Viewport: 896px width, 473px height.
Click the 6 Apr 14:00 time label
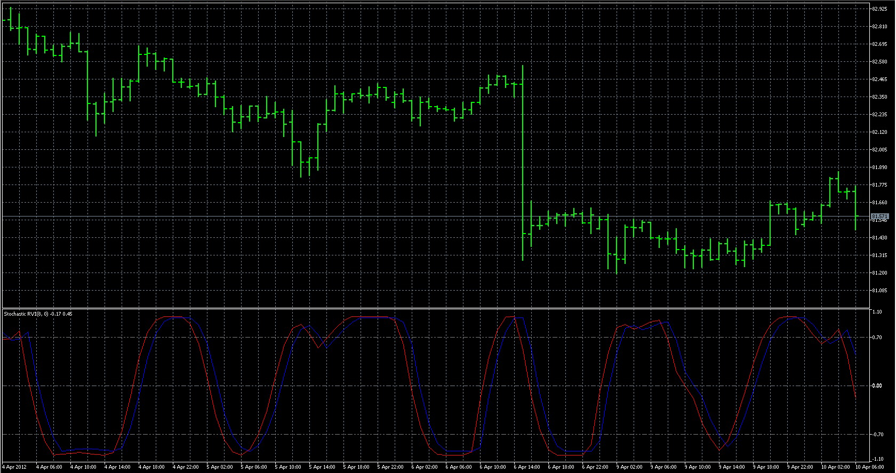pyautogui.click(x=527, y=467)
